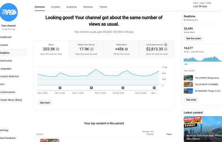Click Send feedback in the sidebar

pyautogui.click(x=8, y=138)
